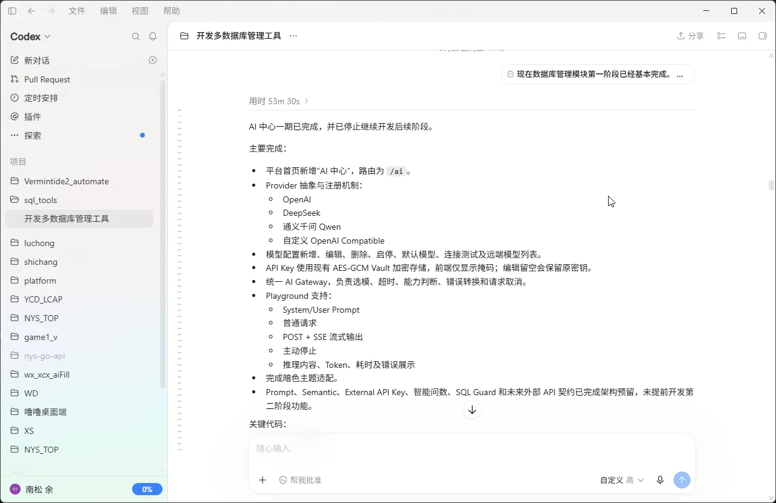Click the scroll-to-bottom arrow button
Screen dimensions: 776x503
472,410
